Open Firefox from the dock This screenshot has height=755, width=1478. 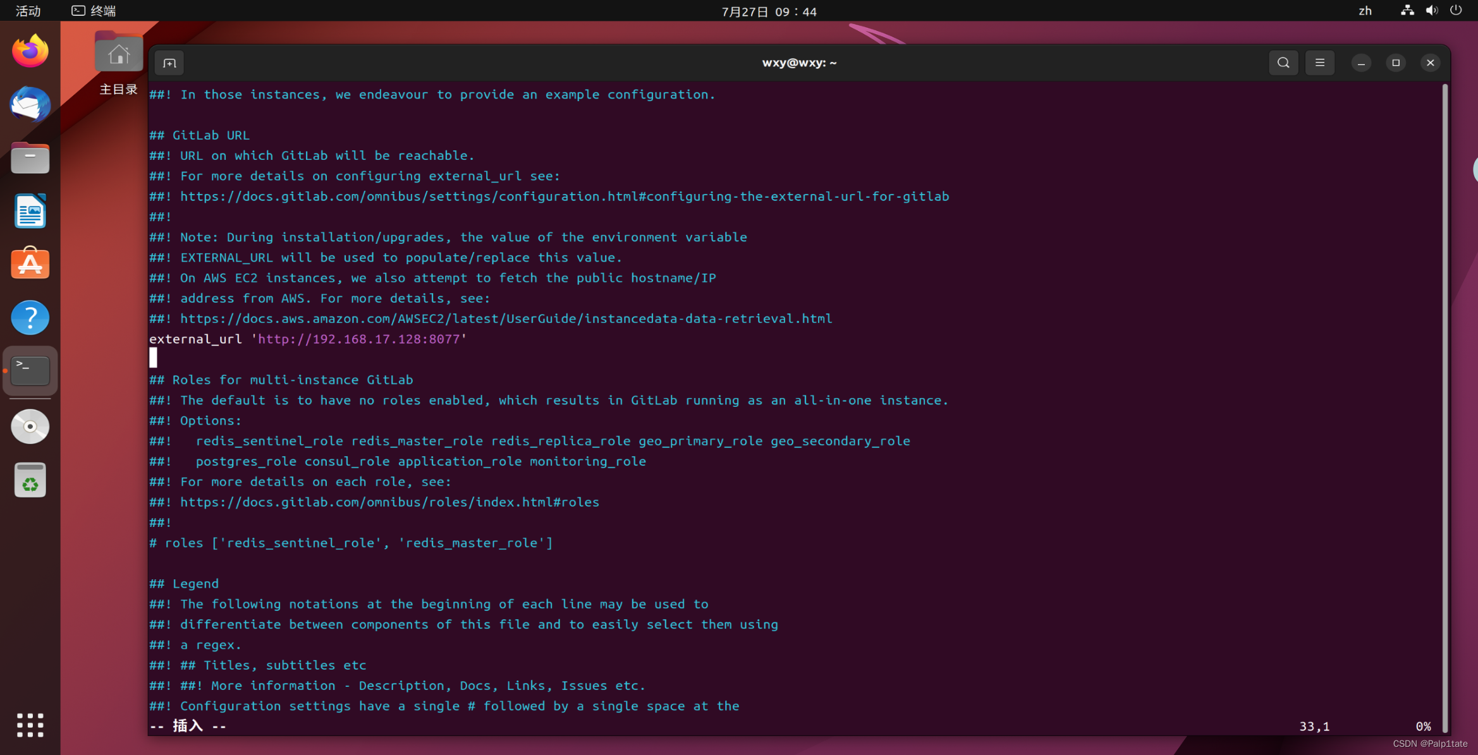point(30,51)
